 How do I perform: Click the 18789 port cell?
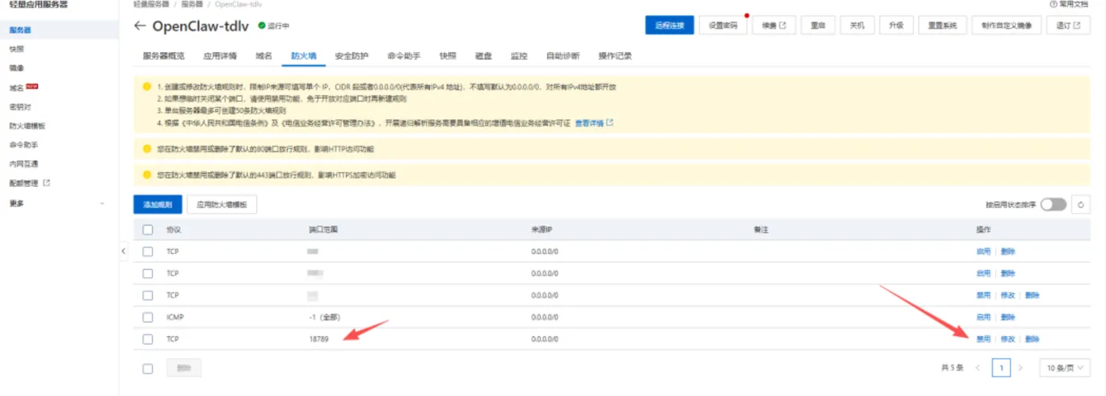click(x=318, y=339)
